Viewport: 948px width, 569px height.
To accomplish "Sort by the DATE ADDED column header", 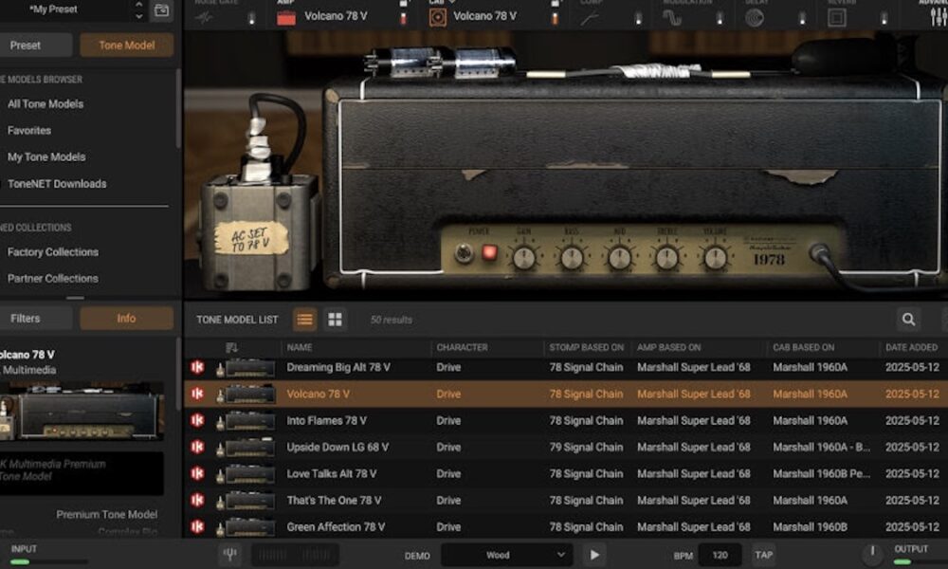I will pos(911,347).
